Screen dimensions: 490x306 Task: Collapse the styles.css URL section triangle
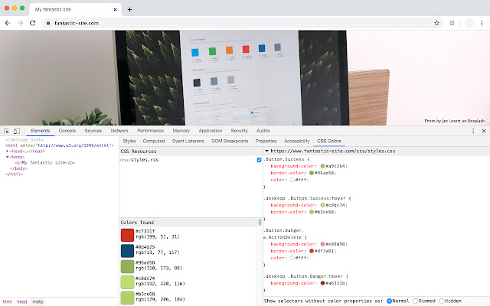pos(267,151)
